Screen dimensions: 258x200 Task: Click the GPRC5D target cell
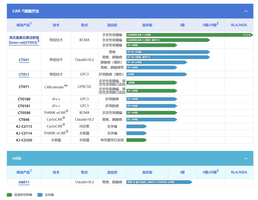[x=84, y=87]
